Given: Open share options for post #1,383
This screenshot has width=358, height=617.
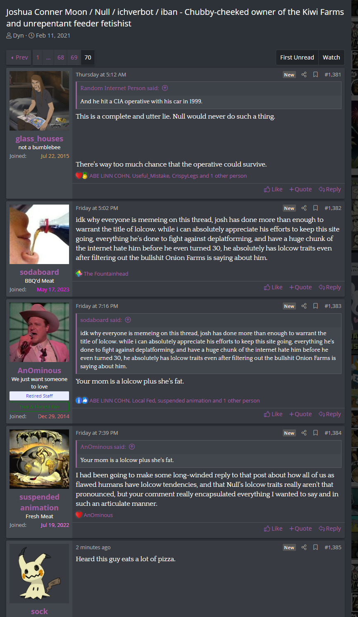Looking at the screenshot, I should pos(304,306).
